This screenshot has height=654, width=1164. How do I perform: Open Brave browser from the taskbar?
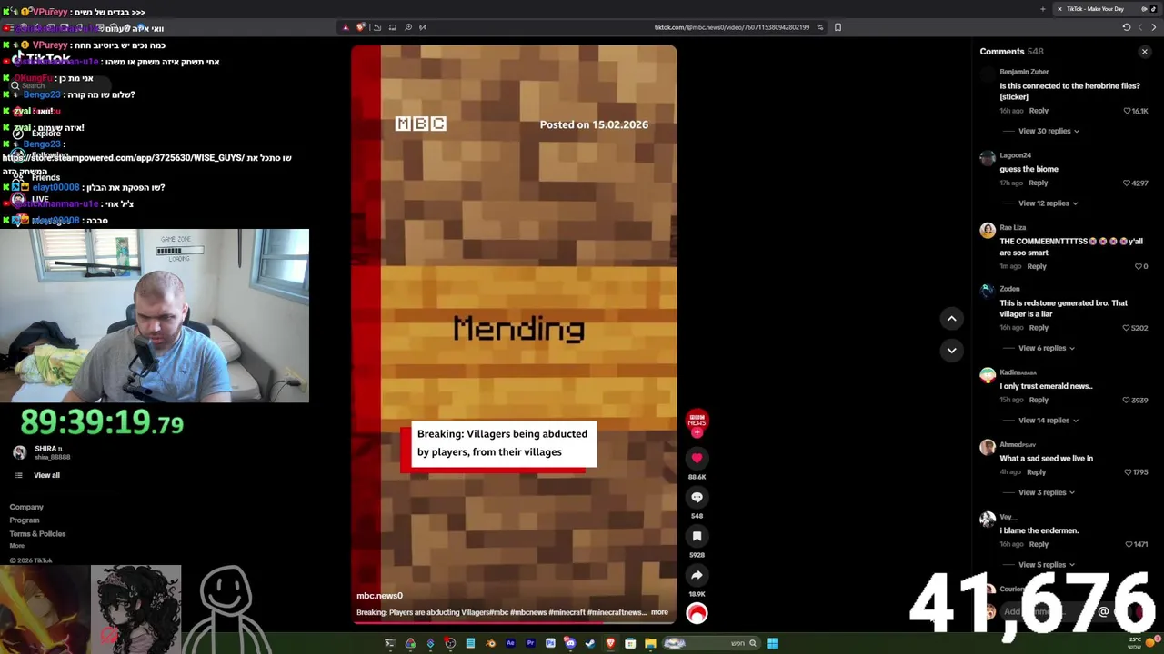point(610,643)
